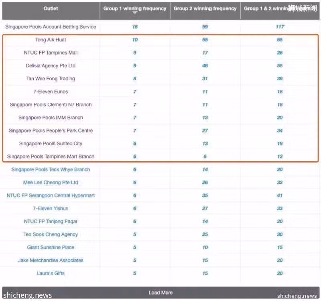This screenshot has height=301, width=321.
Task: Click combined total 65 for Tong Aik Huat
Action: (x=280, y=40)
